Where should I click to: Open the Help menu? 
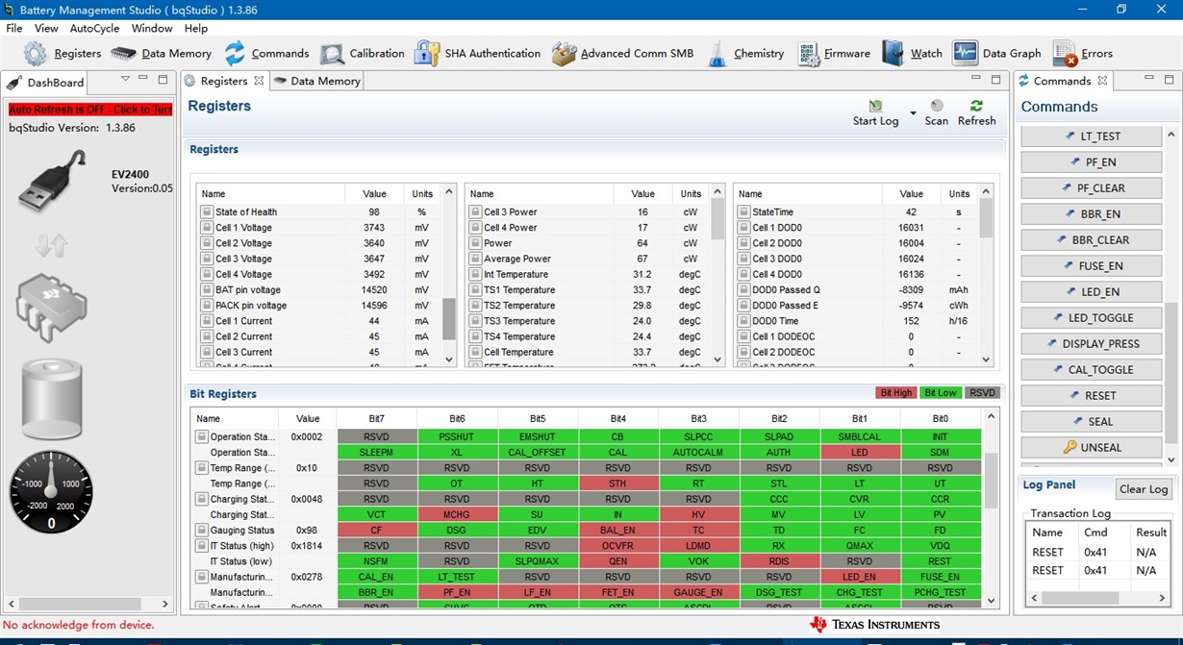point(196,29)
